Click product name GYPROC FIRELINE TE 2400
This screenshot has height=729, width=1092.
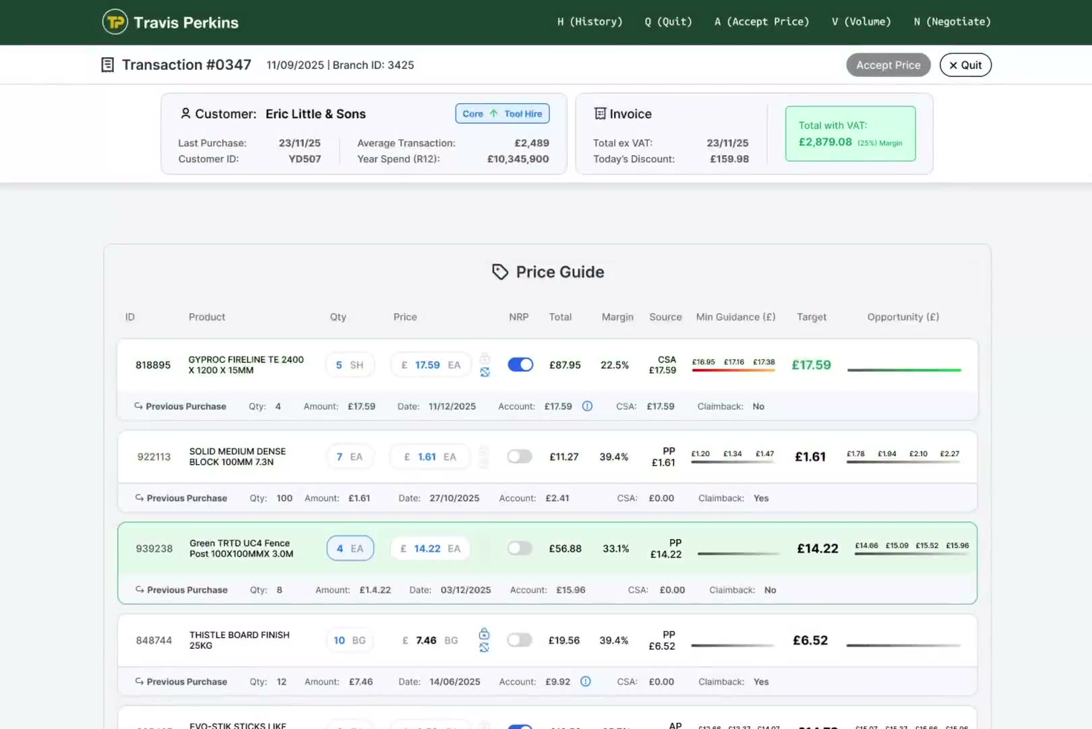click(x=246, y=364)
